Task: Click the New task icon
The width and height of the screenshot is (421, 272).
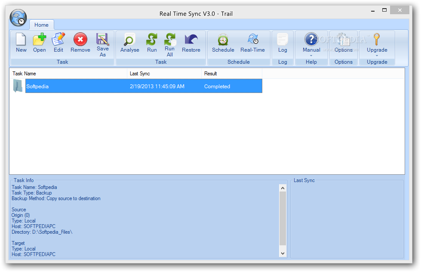Action: pyautogui.click(x=21, y=39)
